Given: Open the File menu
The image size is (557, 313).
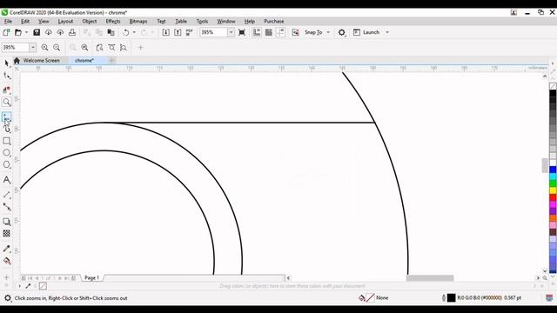Looking at the screenshot, I should point(8,21).
